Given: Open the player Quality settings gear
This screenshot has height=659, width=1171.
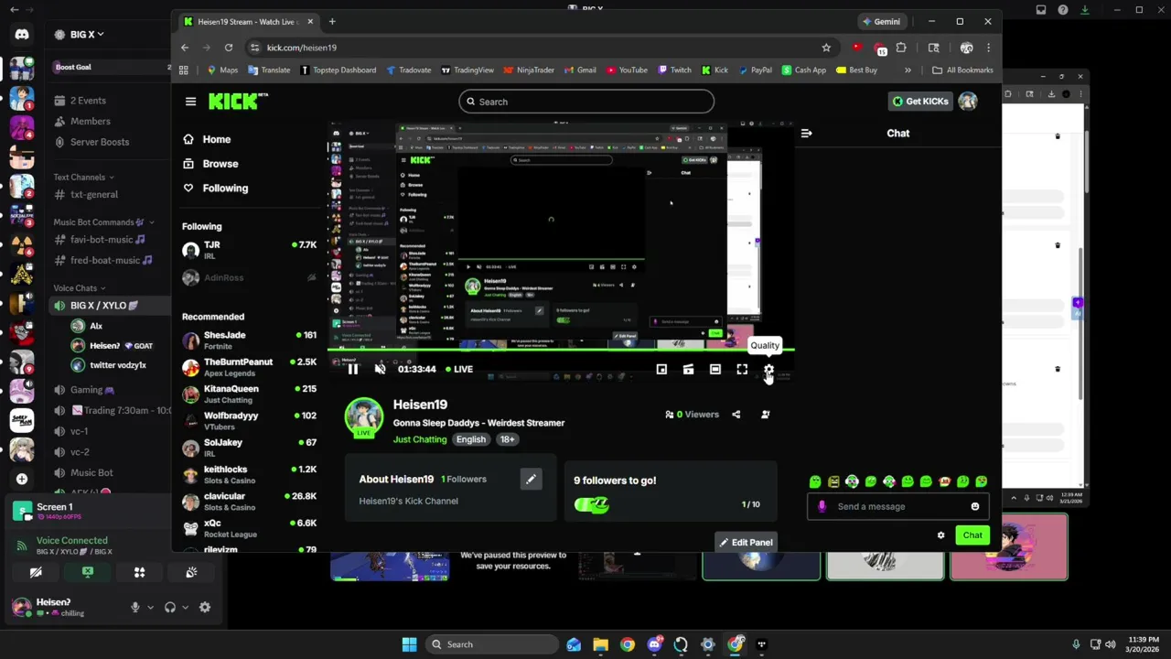Looking at the screenshot, I should point(768,369).
